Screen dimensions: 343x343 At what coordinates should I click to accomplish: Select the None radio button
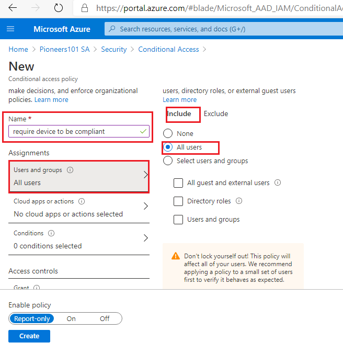click(168, 133)
